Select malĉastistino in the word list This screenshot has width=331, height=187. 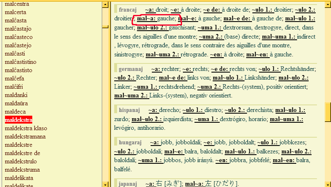[20, 62]
